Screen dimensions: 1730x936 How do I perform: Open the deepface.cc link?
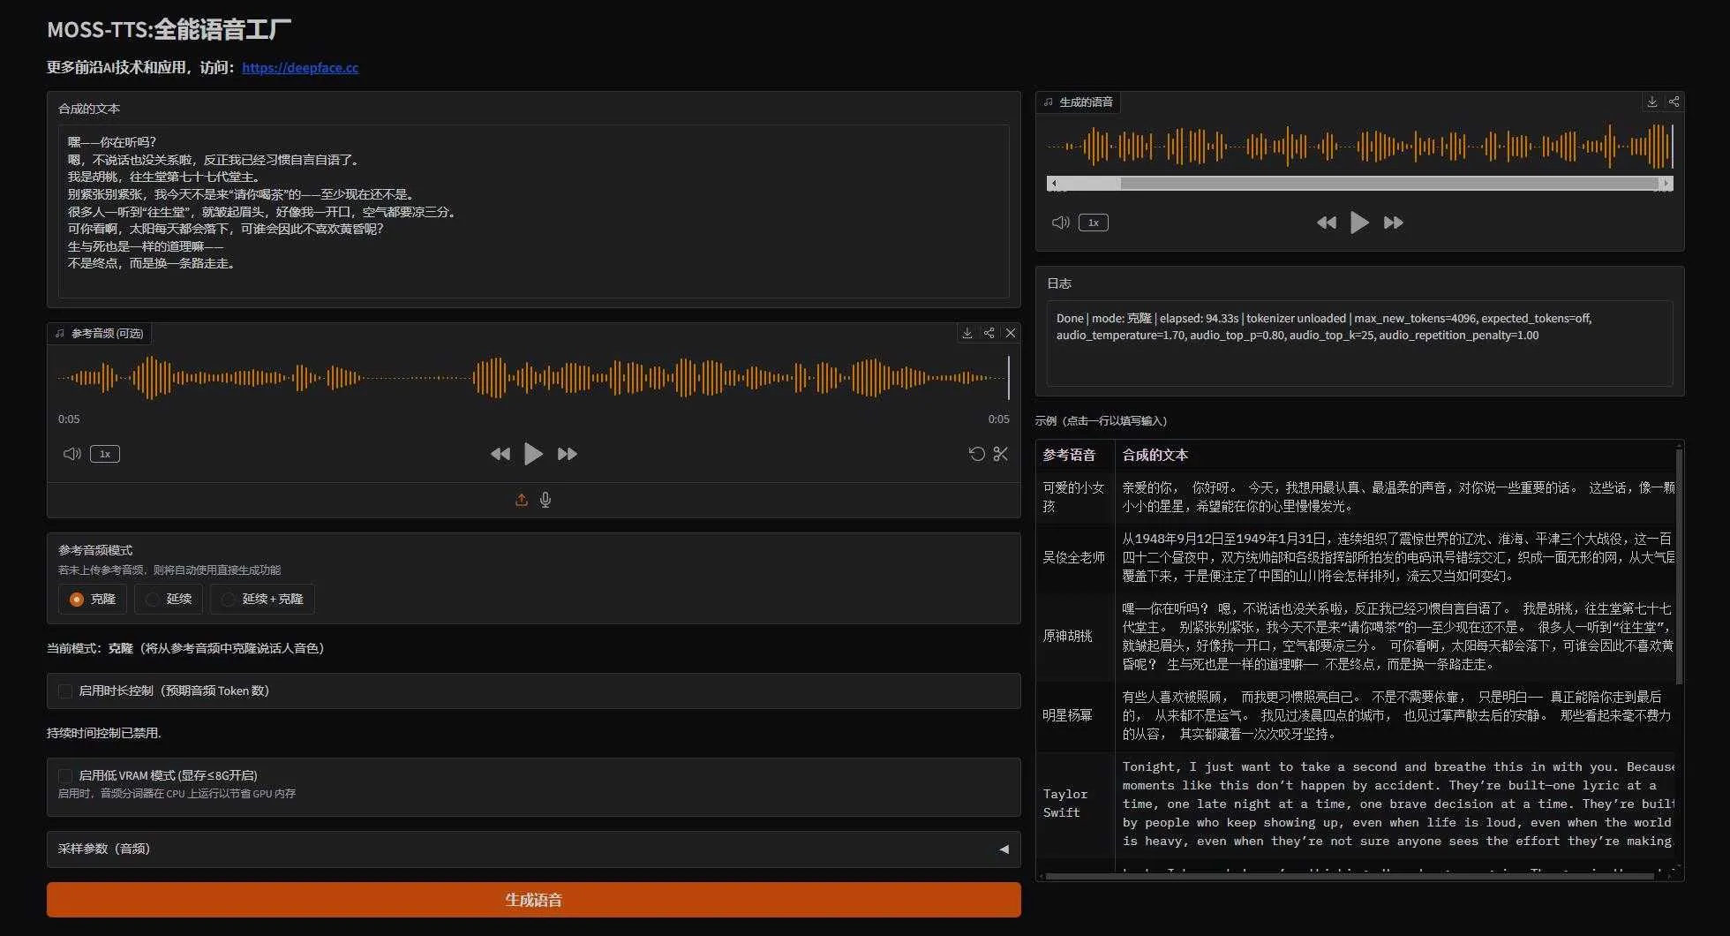300,67
